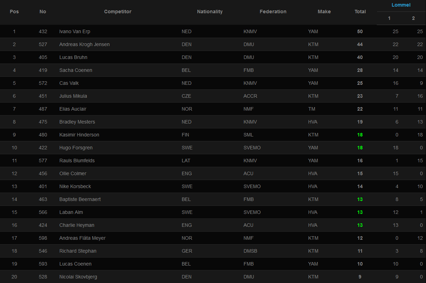The image size is (426, 283).
Task: Select competitor name Julius Mikula
Action: point(73,96)
